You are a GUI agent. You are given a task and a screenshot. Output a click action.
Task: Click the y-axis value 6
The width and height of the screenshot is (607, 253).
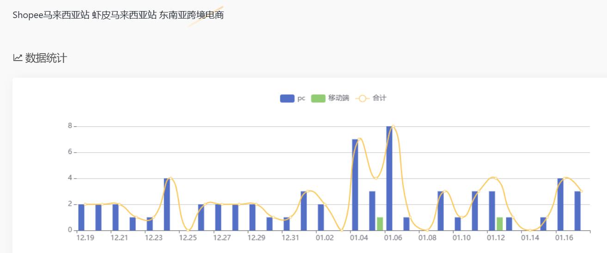click(x=70, y=152)
